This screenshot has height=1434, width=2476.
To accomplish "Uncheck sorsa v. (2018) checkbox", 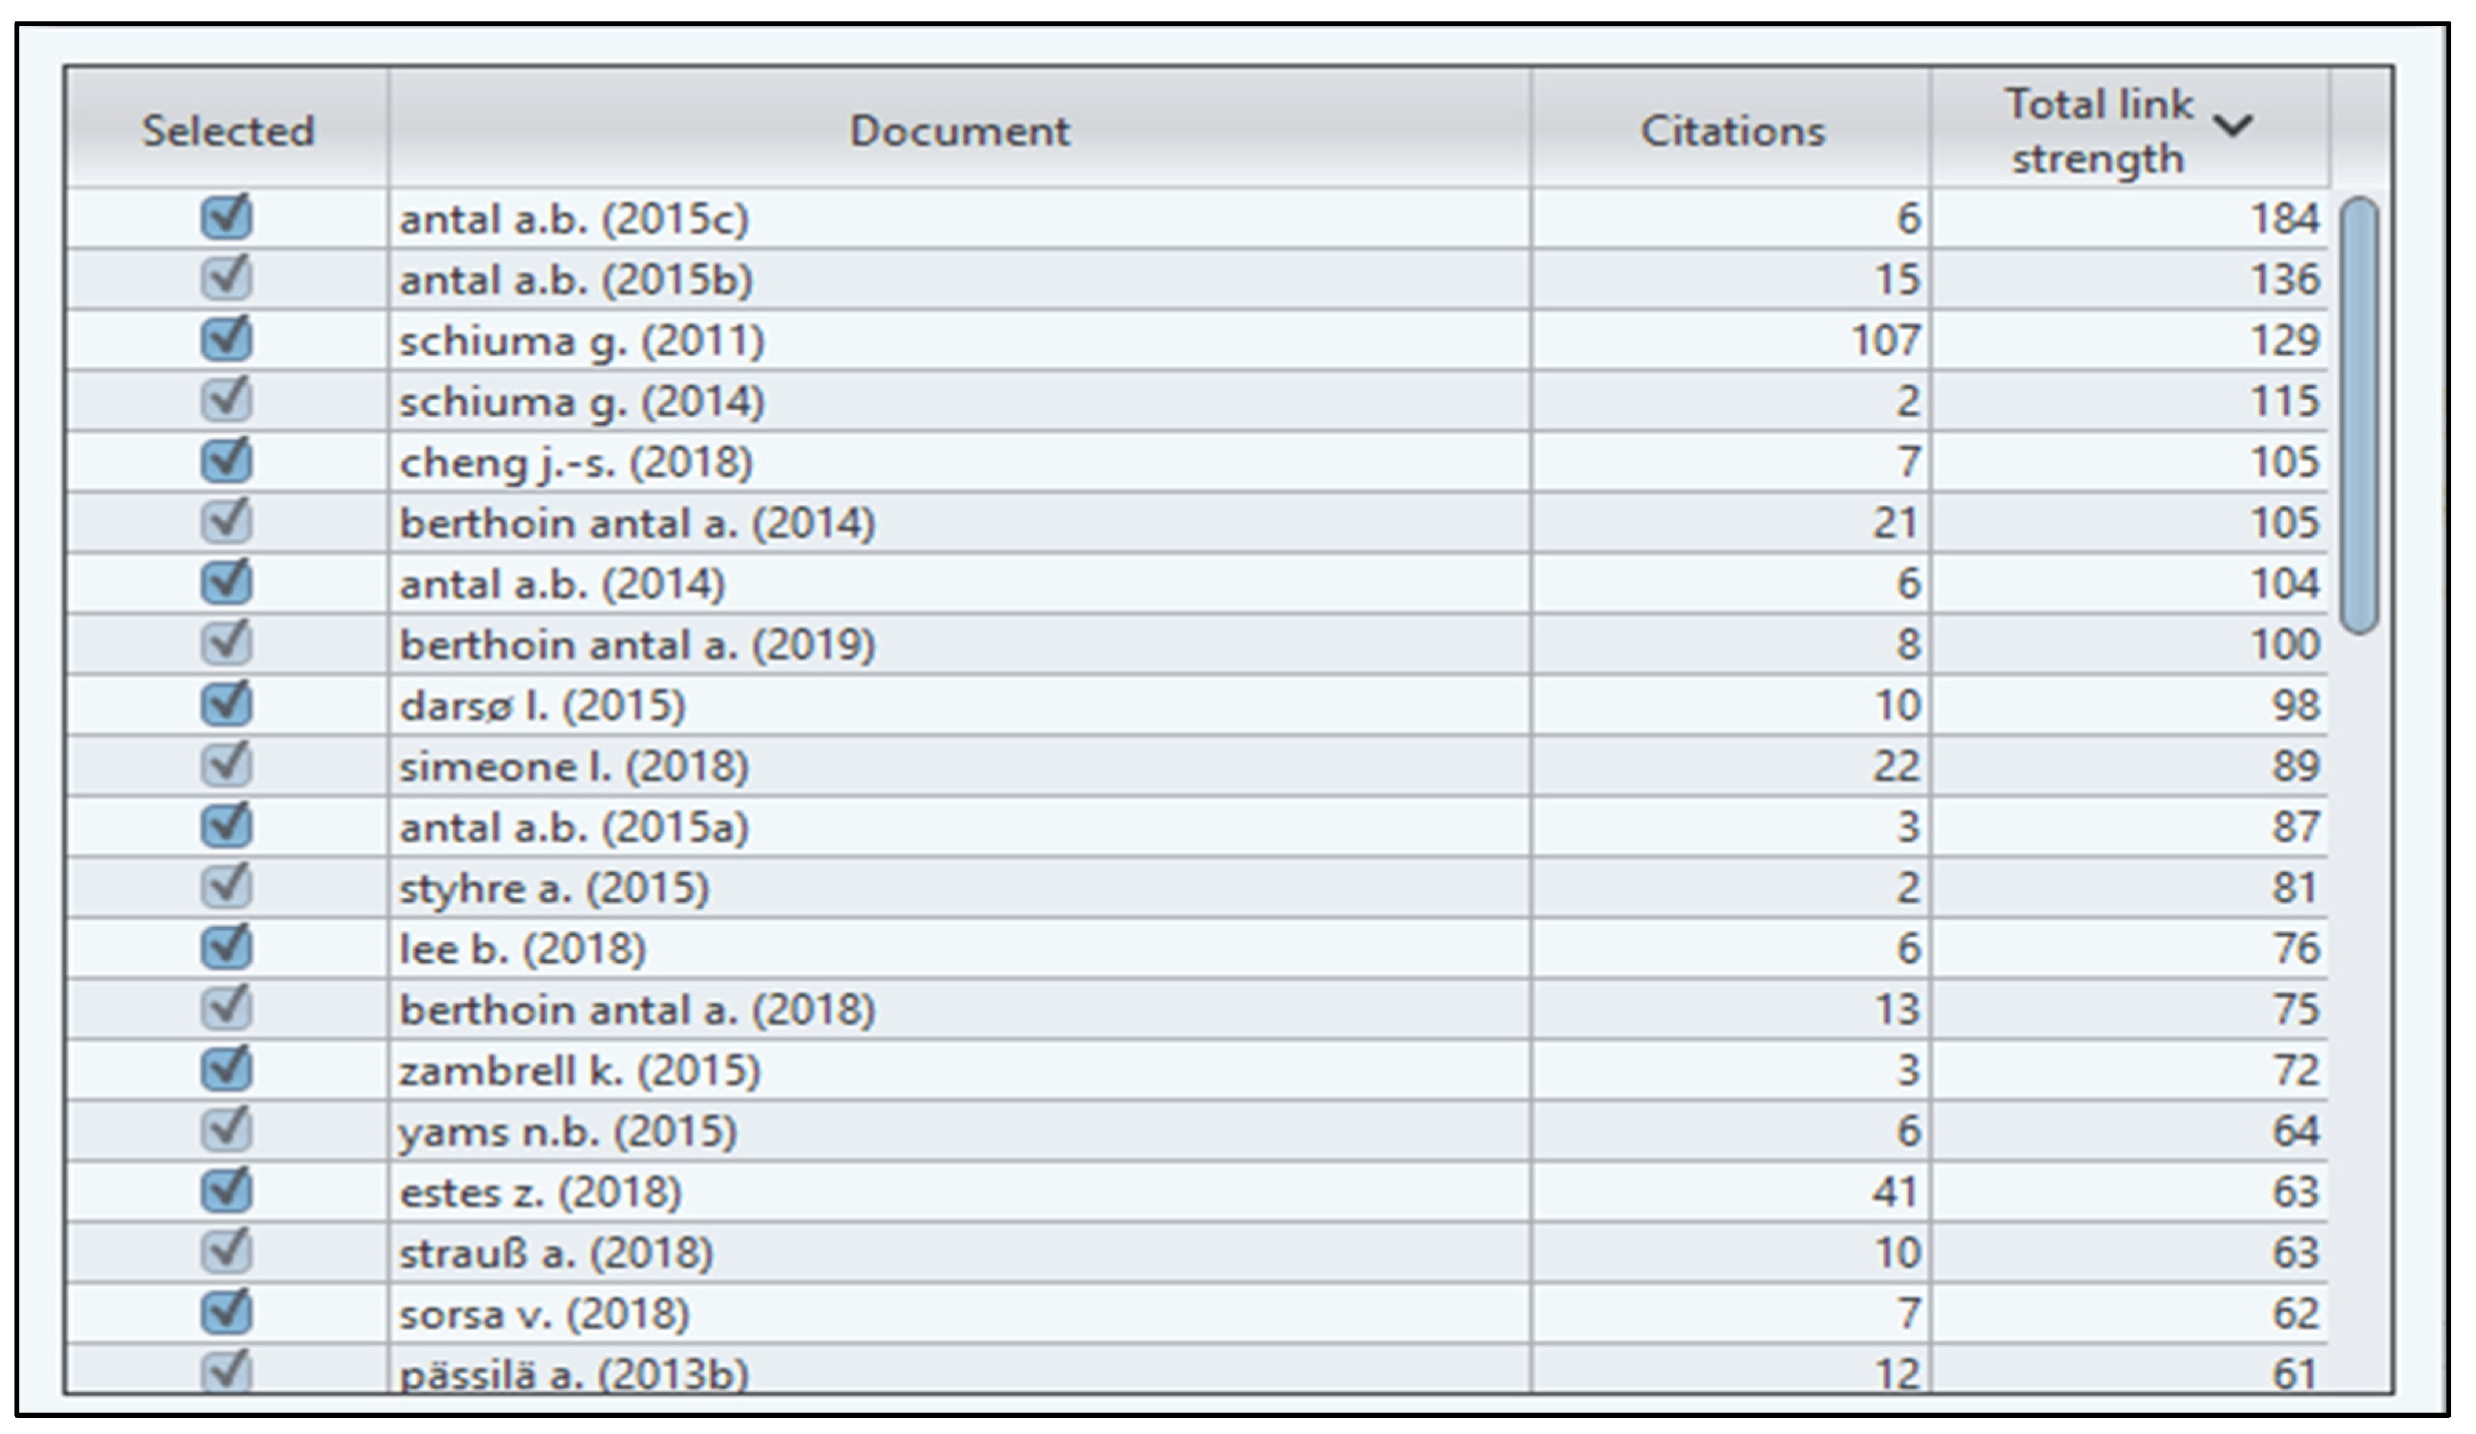I will [x=226, y=1312].
